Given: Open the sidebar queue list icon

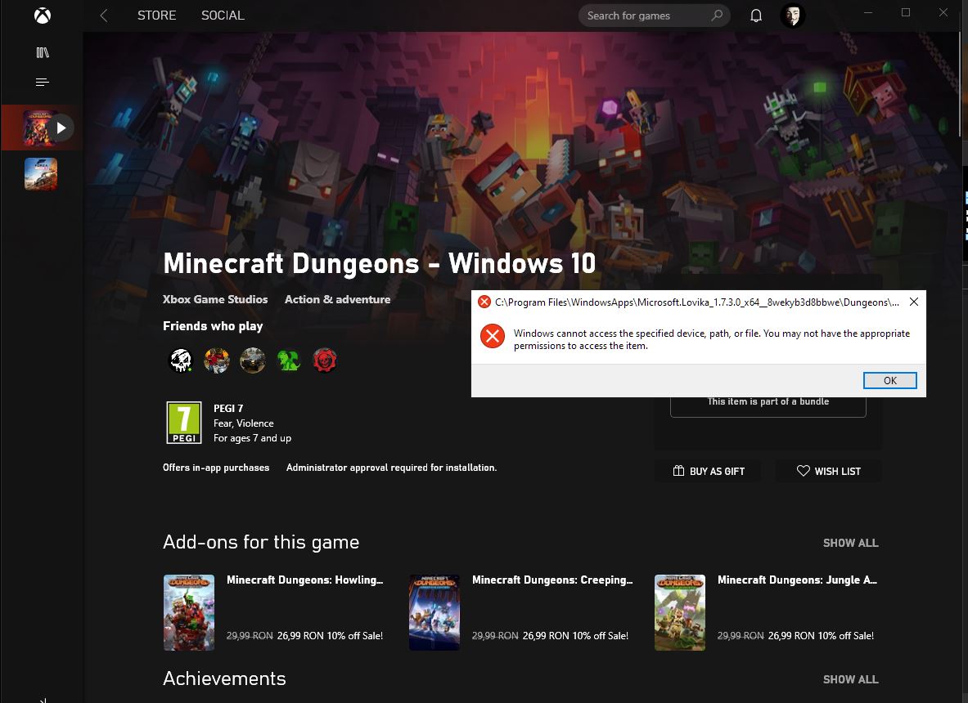Looking at the screenshot, I should click(42, 82).
